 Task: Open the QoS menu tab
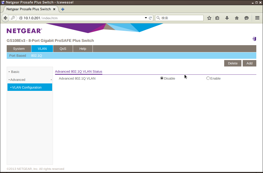click(63, 49)
